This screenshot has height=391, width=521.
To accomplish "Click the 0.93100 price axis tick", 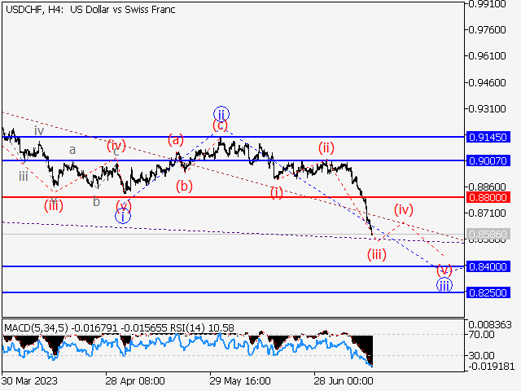I will (487, 108).
